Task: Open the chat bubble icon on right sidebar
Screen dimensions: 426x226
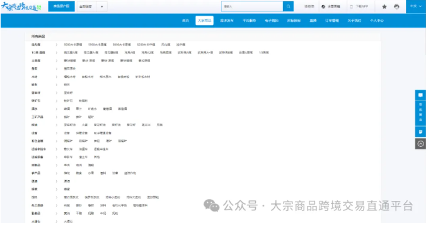Action: pyautogui.click(x=420, y=95)
